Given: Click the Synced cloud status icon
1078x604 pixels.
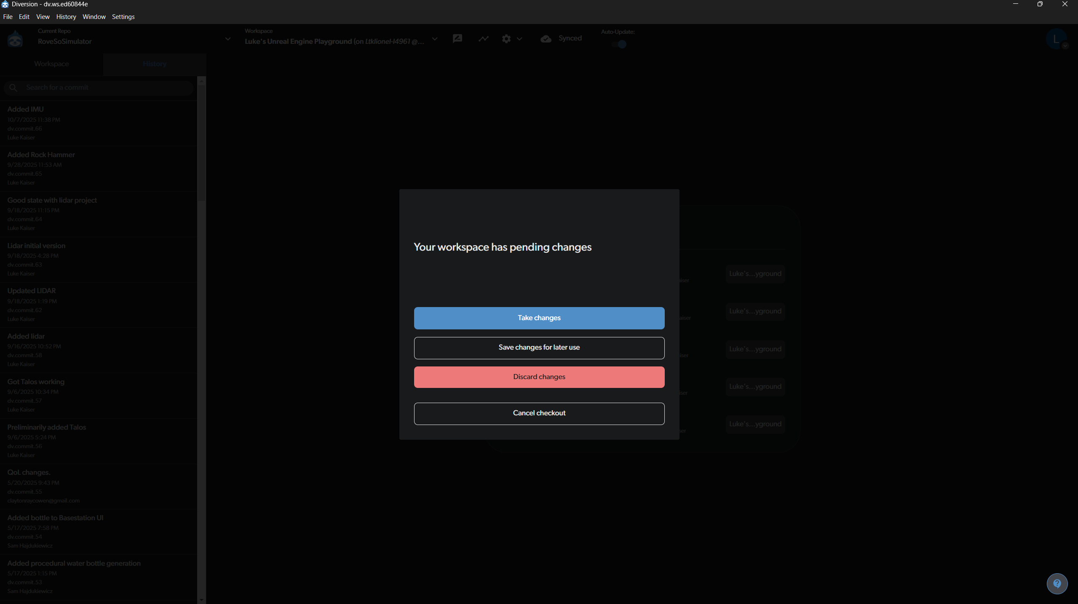Looking at the screenshot, I should (x=546, y=38).
